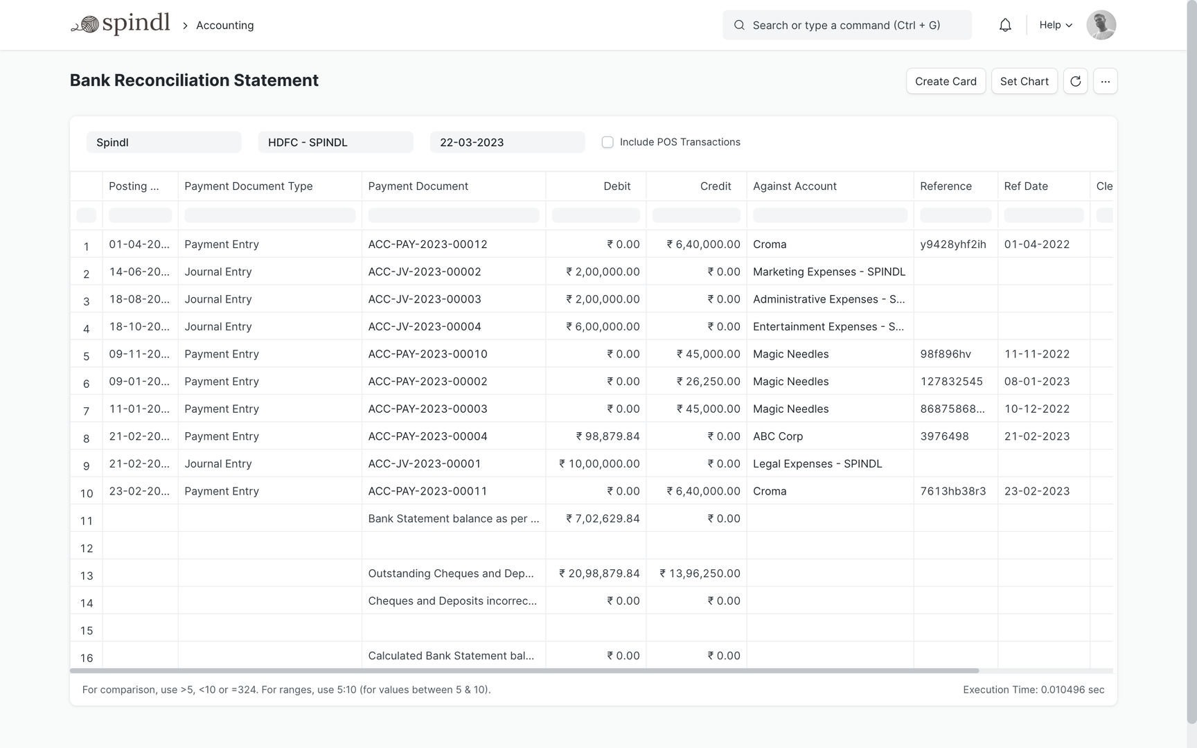Focus the Reference column filter box

pyautogui.click(x=955, y=215)
